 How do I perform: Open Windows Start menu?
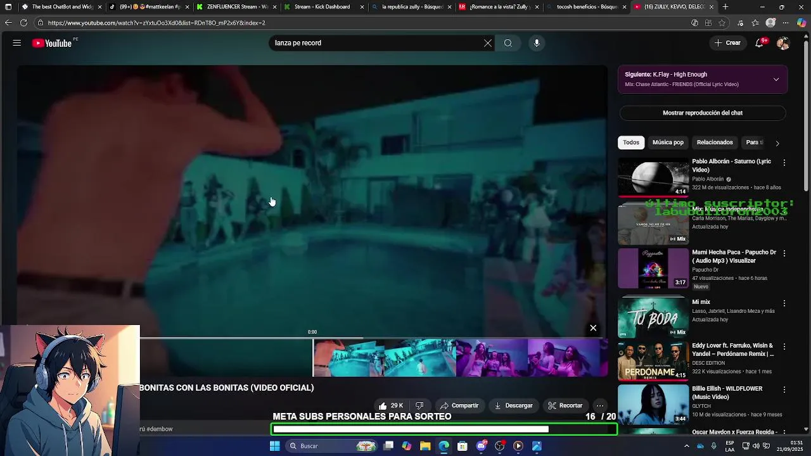[274, 446]
